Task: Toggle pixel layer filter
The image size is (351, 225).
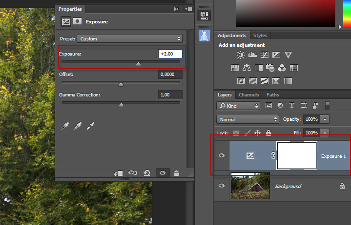Action: tap(268, 105)
